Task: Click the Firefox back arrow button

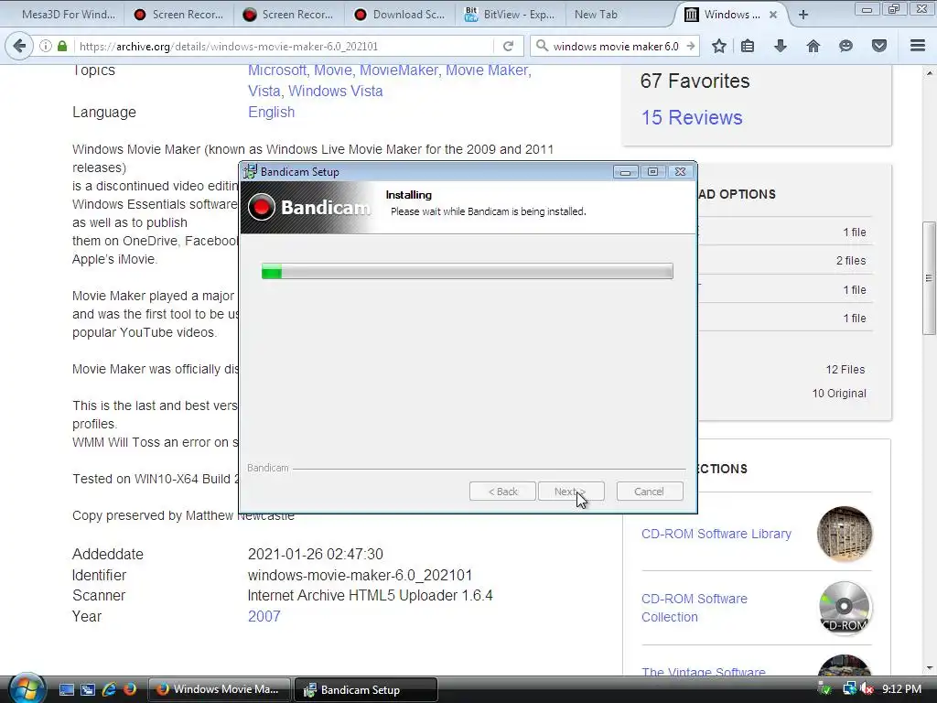Action: [x=19, y=46]
